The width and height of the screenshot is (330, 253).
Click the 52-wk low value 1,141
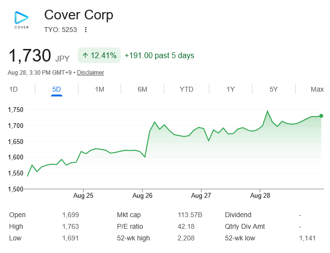coord(307,238)
